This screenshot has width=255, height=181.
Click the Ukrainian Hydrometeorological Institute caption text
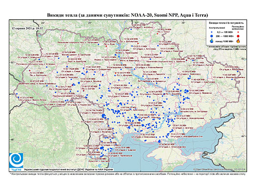point(69,170)
